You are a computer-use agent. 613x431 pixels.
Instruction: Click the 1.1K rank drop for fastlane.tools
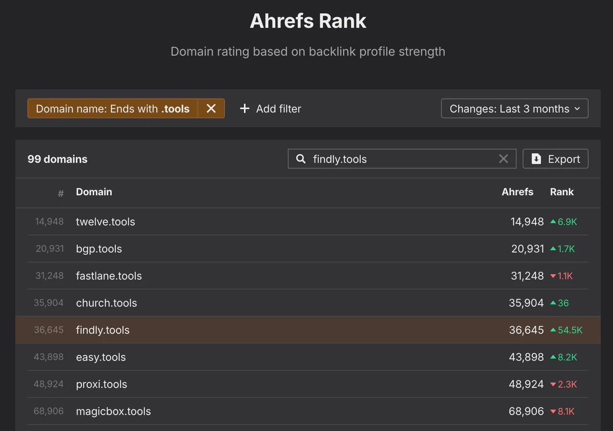(561, 276)
